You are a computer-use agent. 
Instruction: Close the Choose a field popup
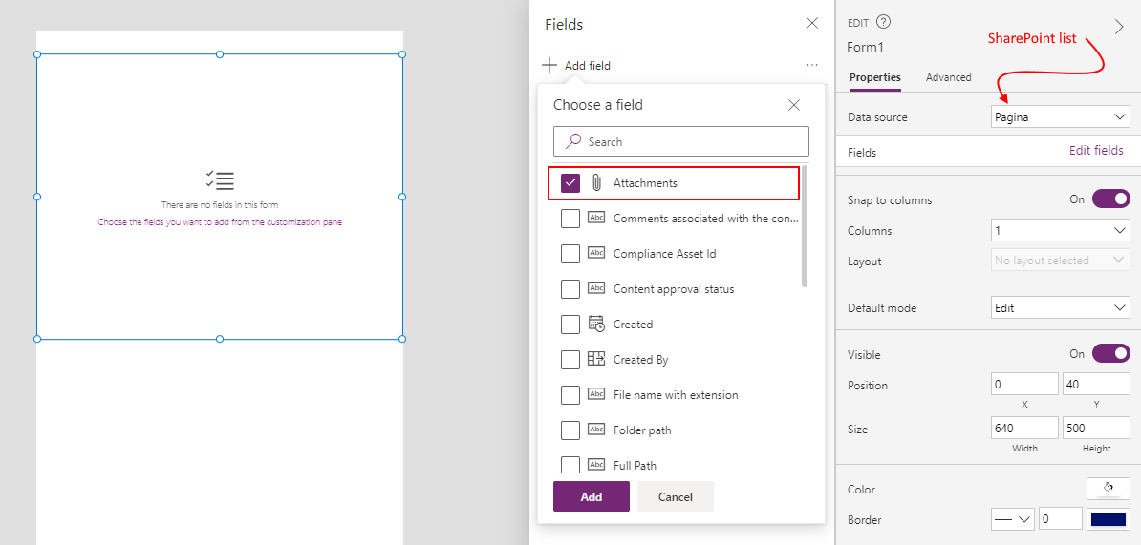point(794,105)
